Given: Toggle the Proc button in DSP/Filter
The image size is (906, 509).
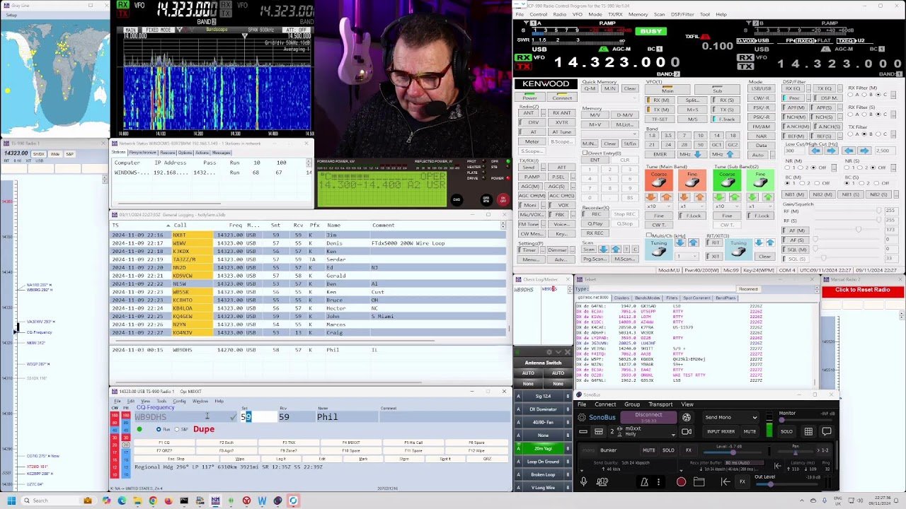Looking at the screenshot, I should (x=793, y=98).
